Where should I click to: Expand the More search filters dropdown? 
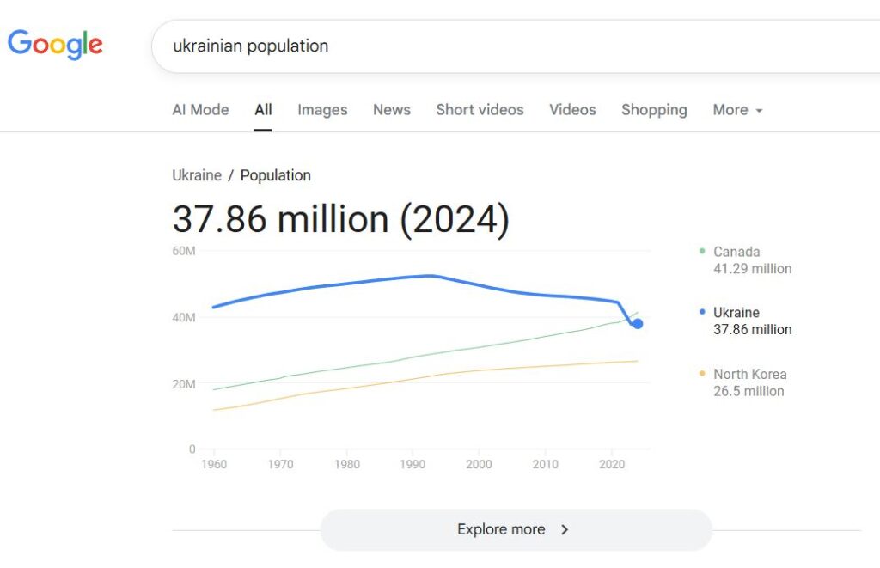coord(737,110)
